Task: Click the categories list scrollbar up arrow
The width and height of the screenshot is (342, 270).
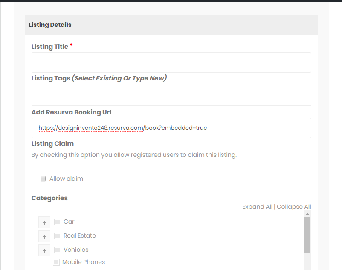Action: click(307, 214)
